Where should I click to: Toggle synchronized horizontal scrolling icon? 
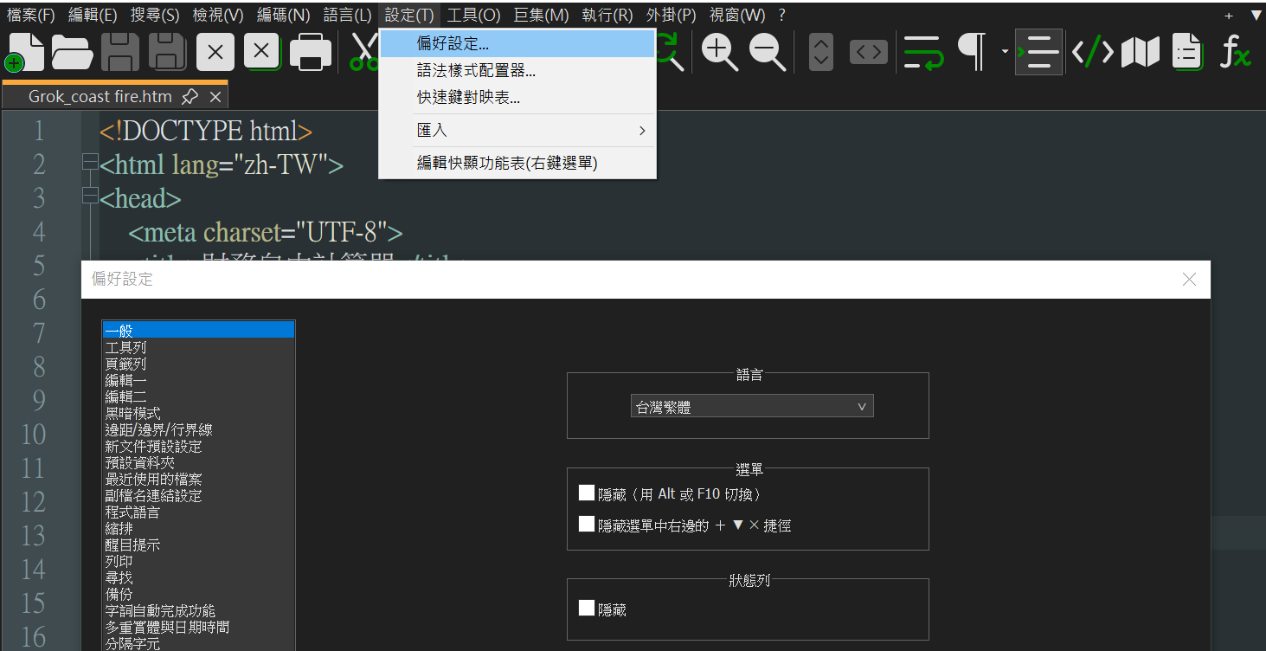pos(869,52)
